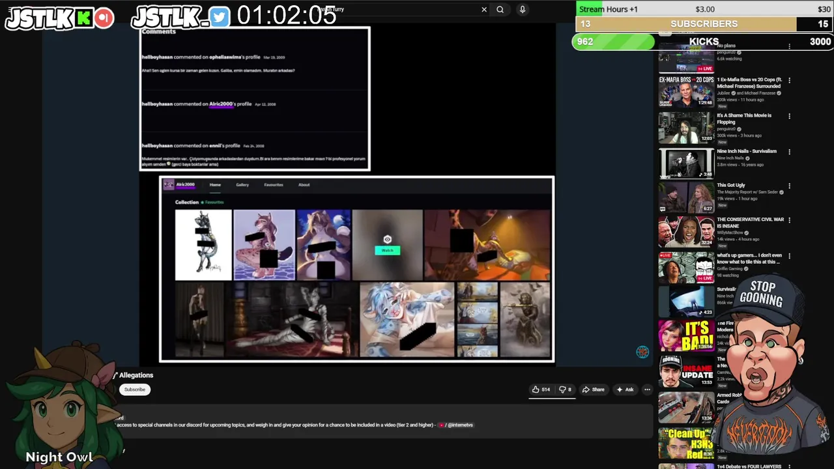Open the 13:36 armed robbery video thumbnail
This screenshot has width=834, height=469.
click(686, 407)
